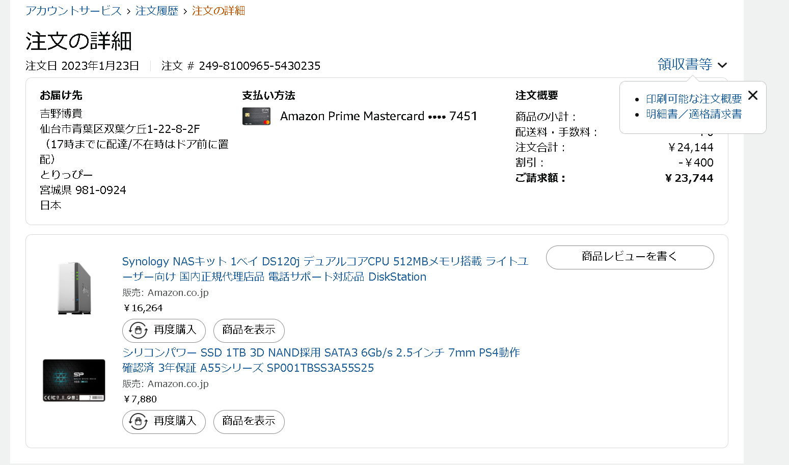The width and height of the screenshot is (789, 465).
Task: Click reorder icon for Synology NAS
Action: [138, 330]
